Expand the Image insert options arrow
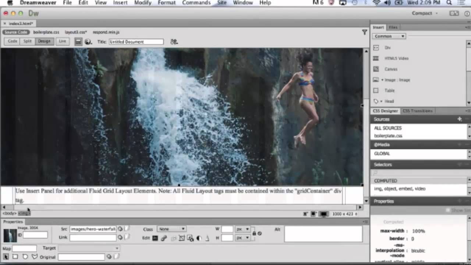Viewport: 471px width, 265px height. [x=382, y=80]
